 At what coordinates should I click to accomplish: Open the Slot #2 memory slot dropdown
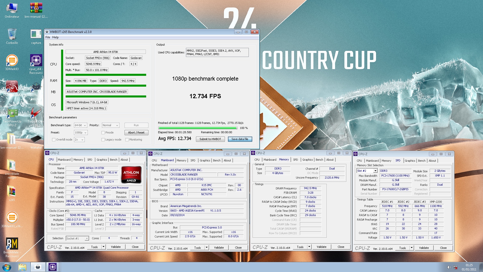pyautogui.click(x=367, y=171)
